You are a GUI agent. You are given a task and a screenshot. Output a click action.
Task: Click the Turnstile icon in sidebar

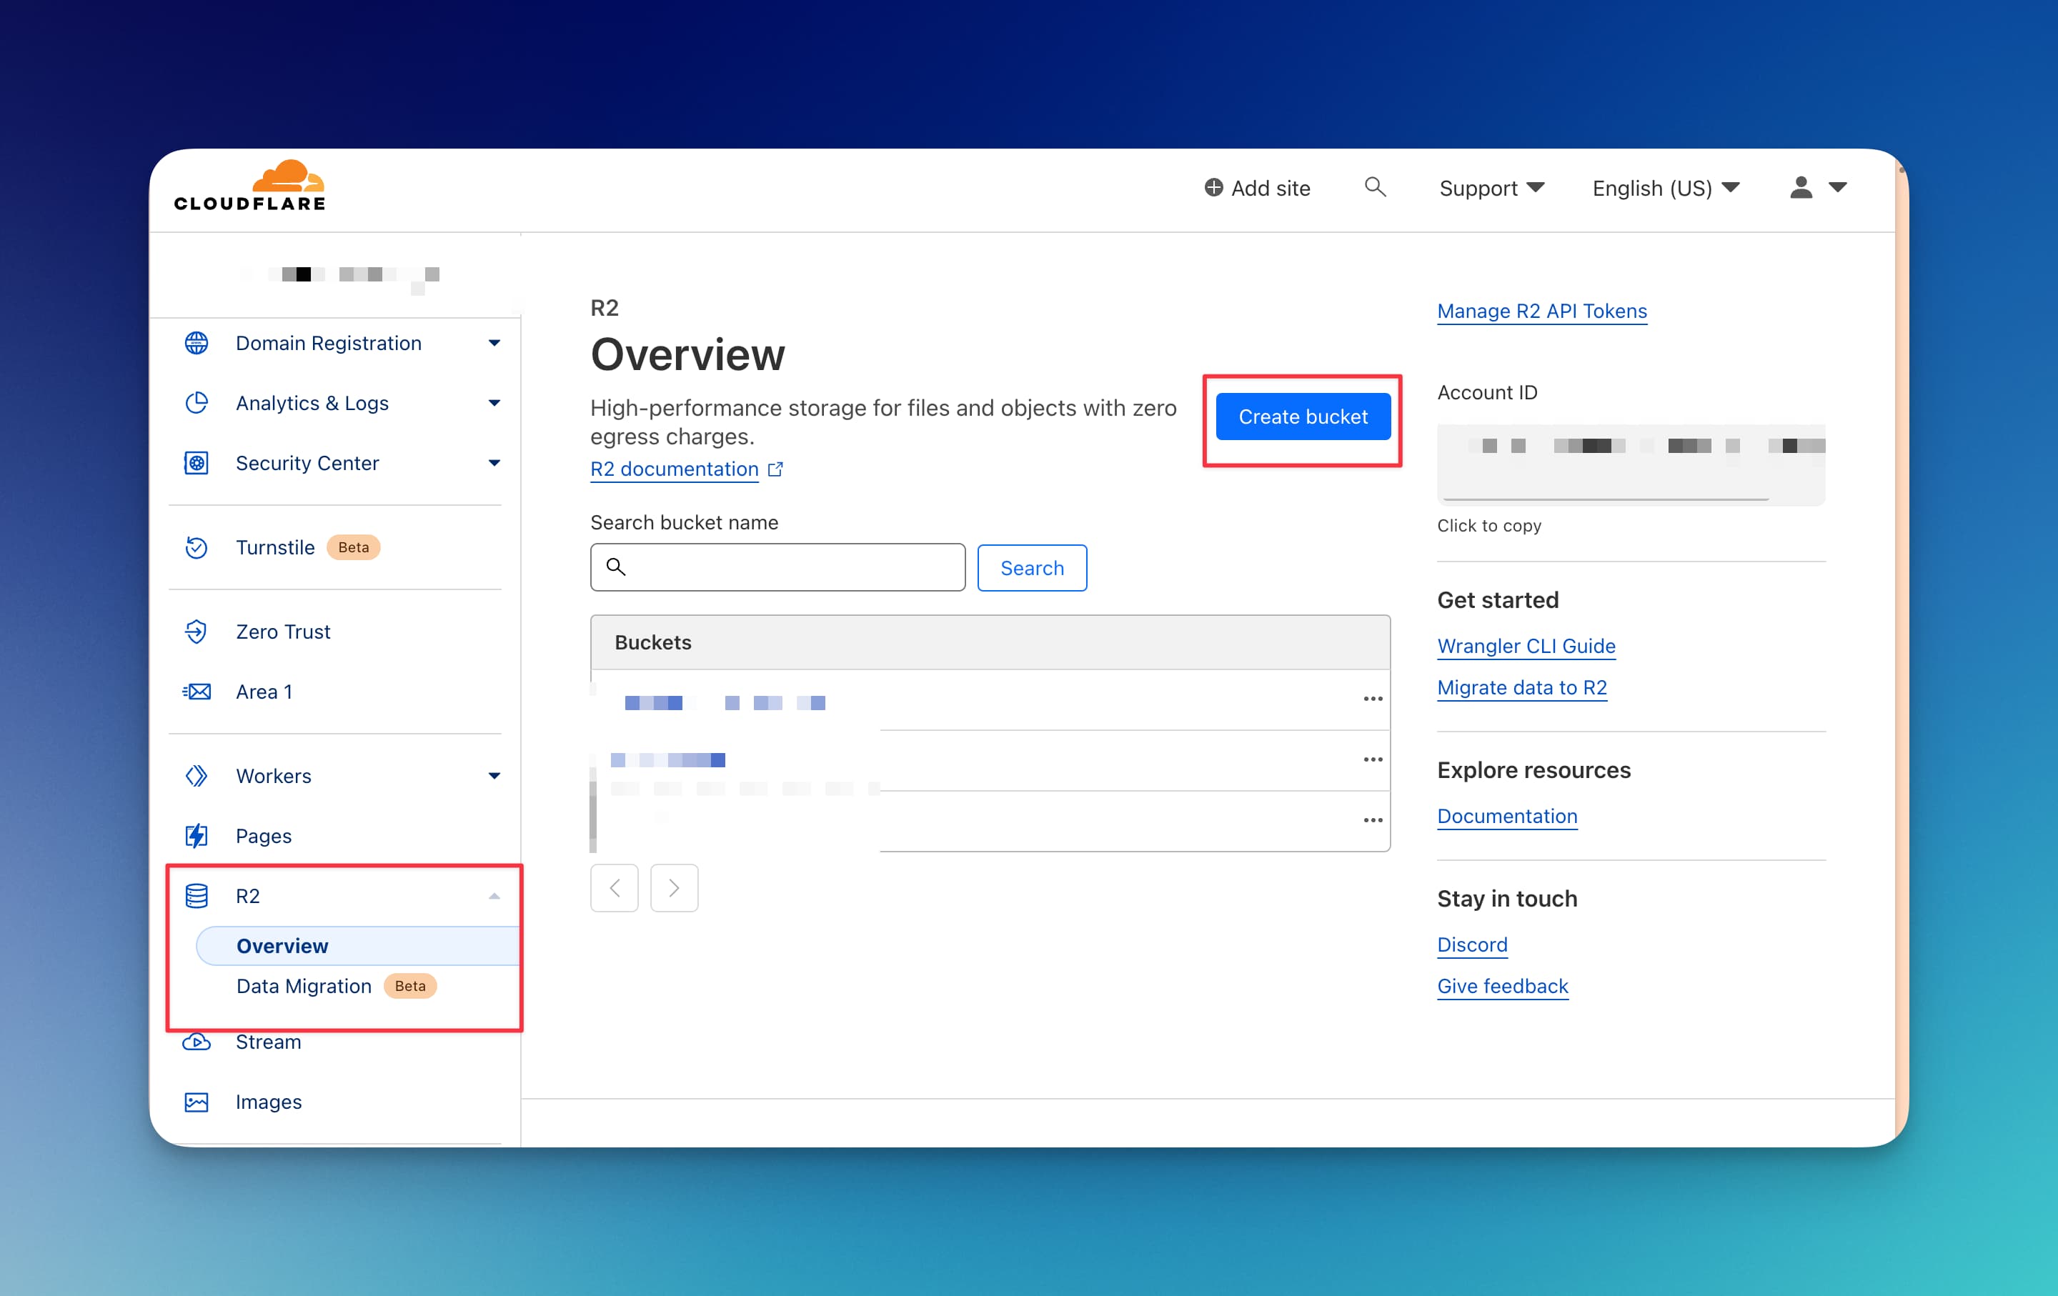[x=197, y=547]
